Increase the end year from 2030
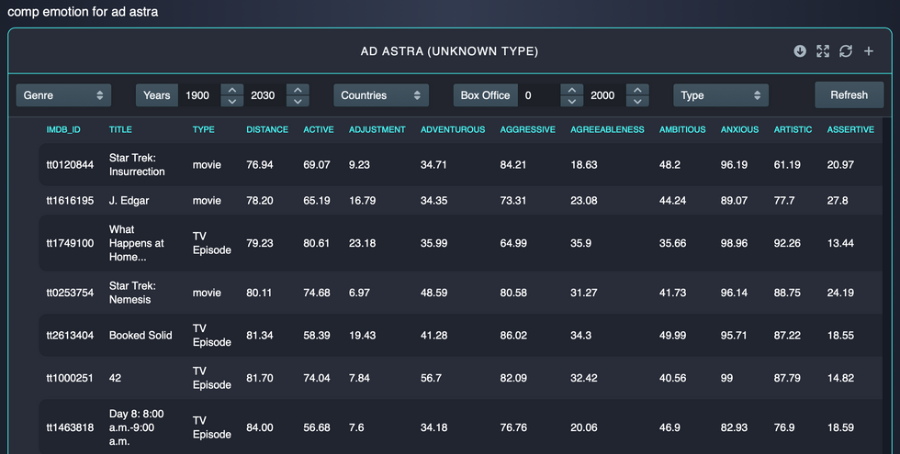900x454 pixels. click(x=298, y=90)
